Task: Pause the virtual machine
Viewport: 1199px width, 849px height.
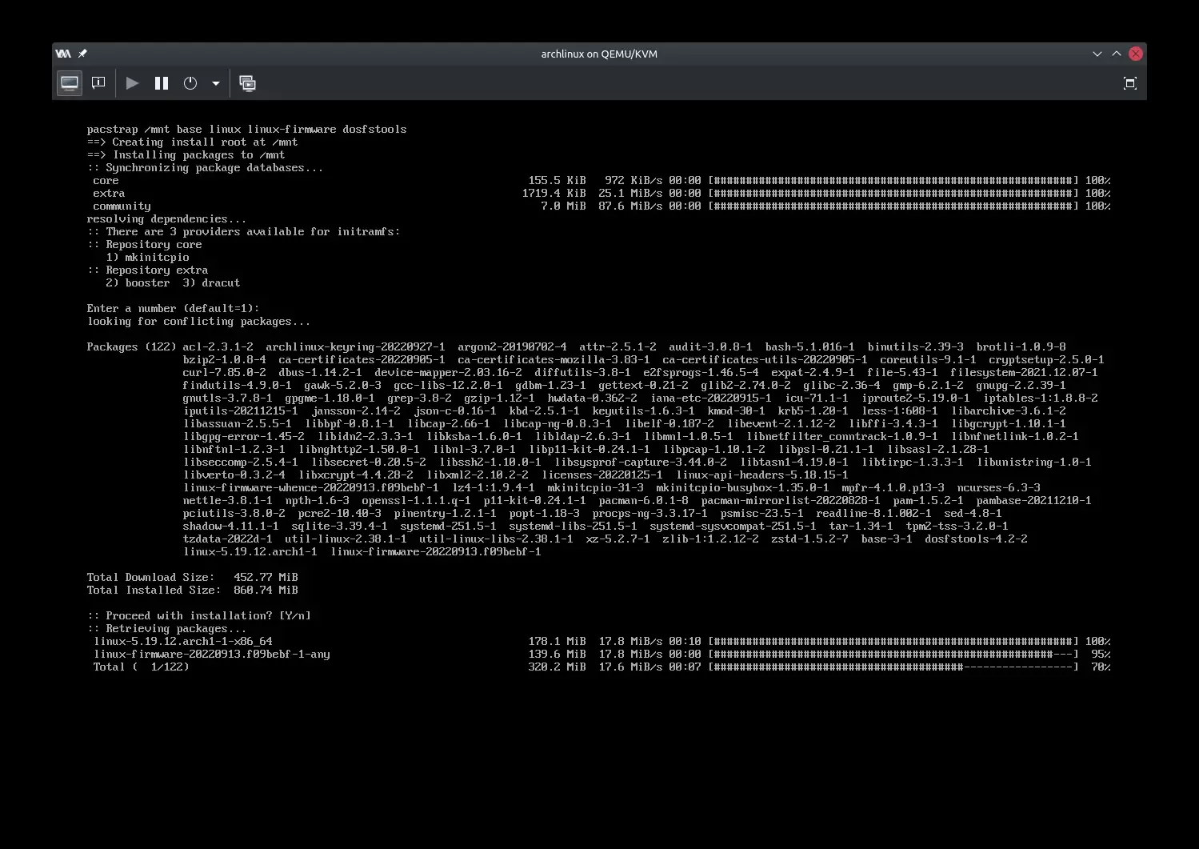Action: pos(162,83)
